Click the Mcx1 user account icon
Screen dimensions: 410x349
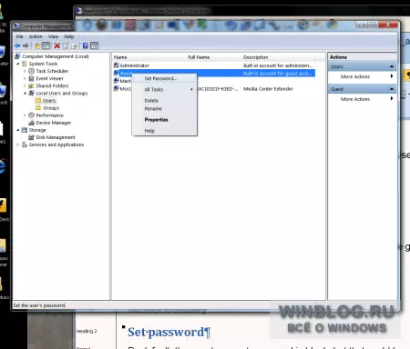[116, 88]
